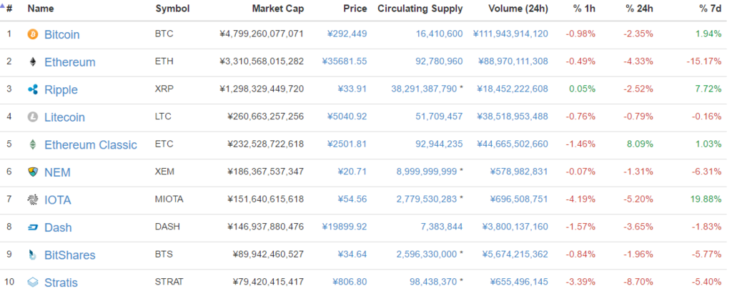Click Ethereum 7d change -15.17%

[704, 61]
